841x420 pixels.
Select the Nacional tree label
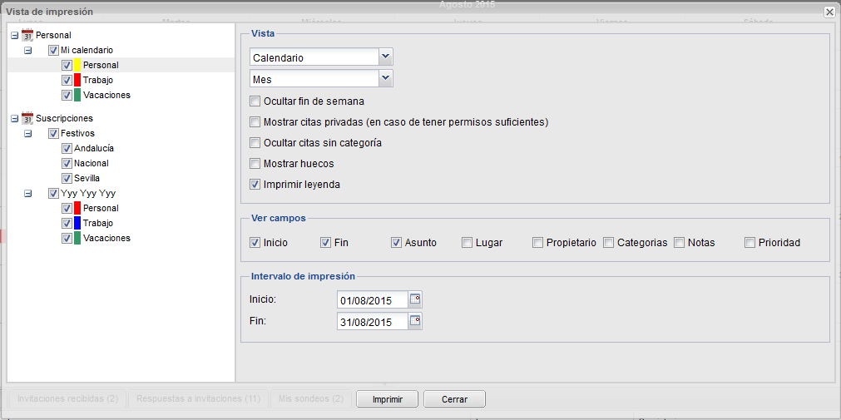(x=92, y=164)
